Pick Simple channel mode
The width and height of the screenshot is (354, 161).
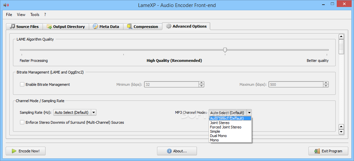tap(230, 131)
